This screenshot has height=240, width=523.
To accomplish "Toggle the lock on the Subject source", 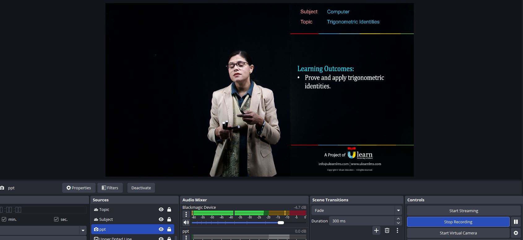I will 169,219.
